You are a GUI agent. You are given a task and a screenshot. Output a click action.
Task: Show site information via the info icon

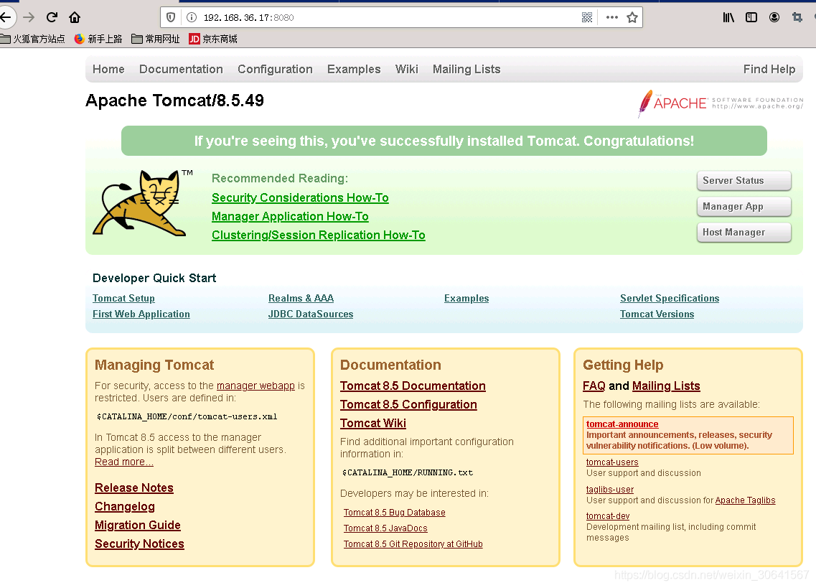192,17
